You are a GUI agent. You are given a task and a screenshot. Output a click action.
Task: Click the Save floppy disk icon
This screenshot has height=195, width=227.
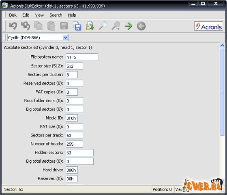tap(64, 26)
